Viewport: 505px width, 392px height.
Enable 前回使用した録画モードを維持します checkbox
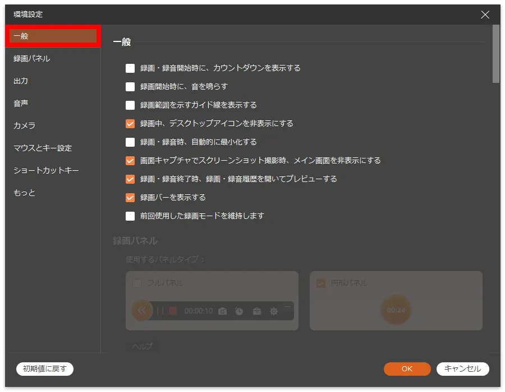[x=130, y=216]
